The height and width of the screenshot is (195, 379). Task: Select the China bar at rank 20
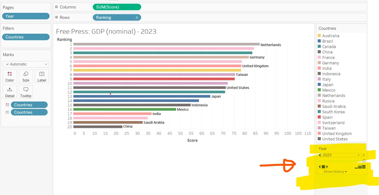98,127
